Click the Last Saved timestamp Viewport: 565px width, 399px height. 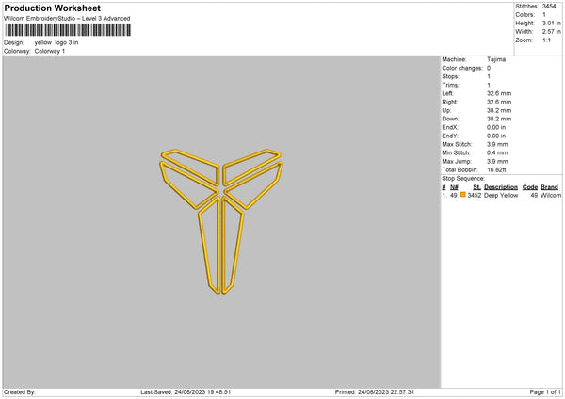click(186, 392)
